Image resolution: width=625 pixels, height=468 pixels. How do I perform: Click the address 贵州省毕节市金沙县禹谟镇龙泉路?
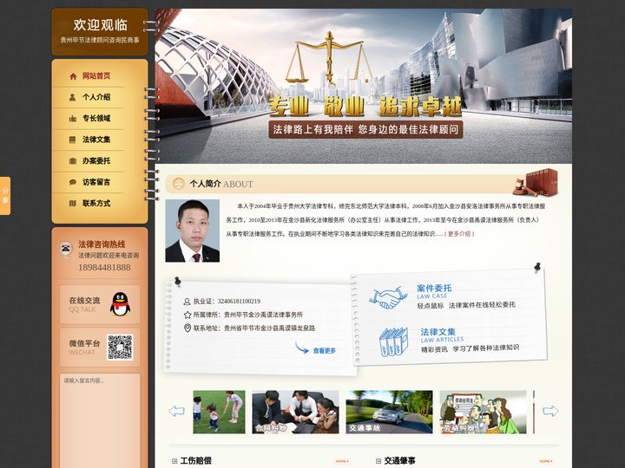269,328
